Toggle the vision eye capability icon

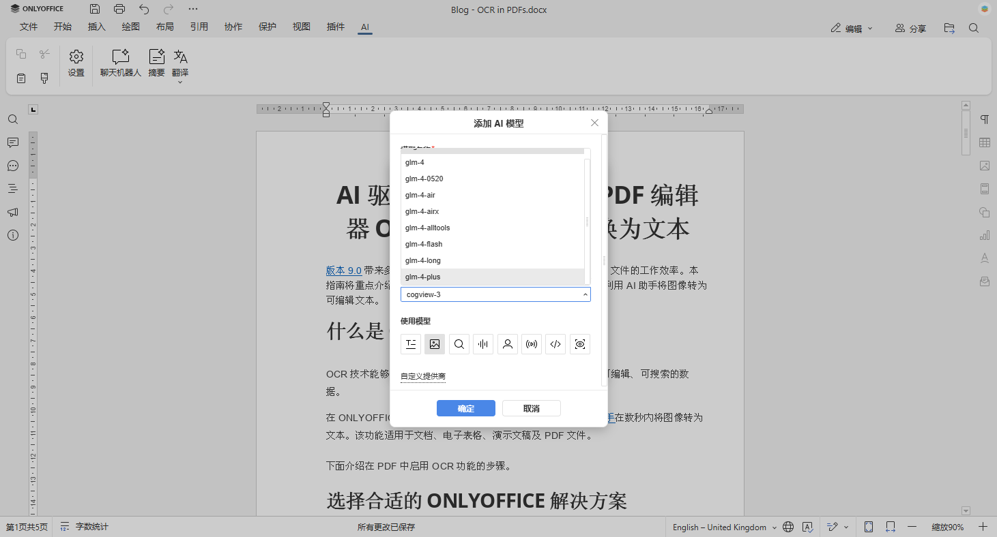pos(580,344)
